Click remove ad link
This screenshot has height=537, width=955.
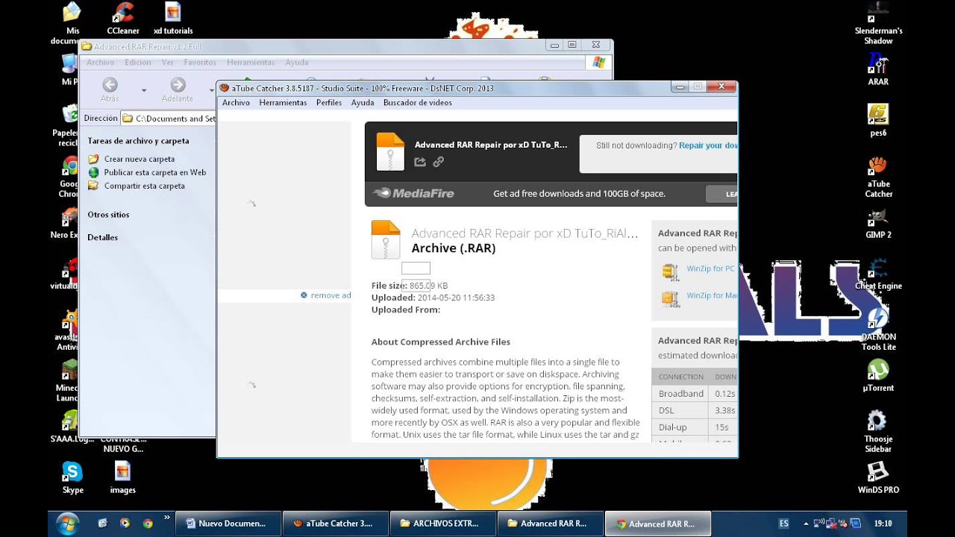pos(331,295)
